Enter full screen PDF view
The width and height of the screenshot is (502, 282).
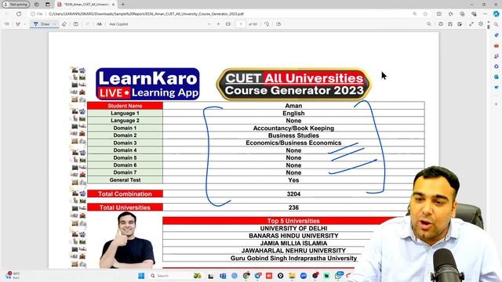coord(471,24)
